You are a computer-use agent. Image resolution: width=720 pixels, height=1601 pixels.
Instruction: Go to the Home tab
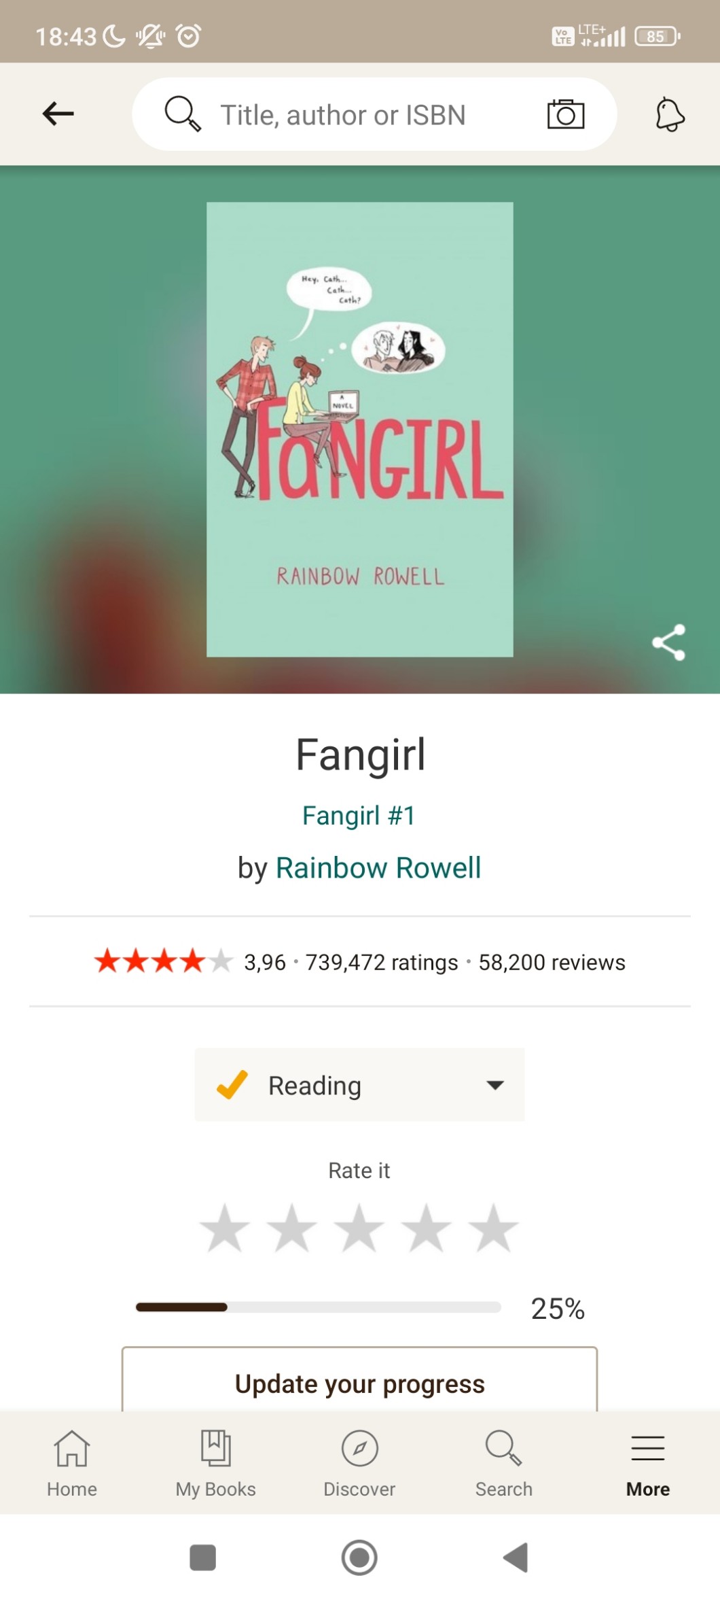click(72, 1463)
